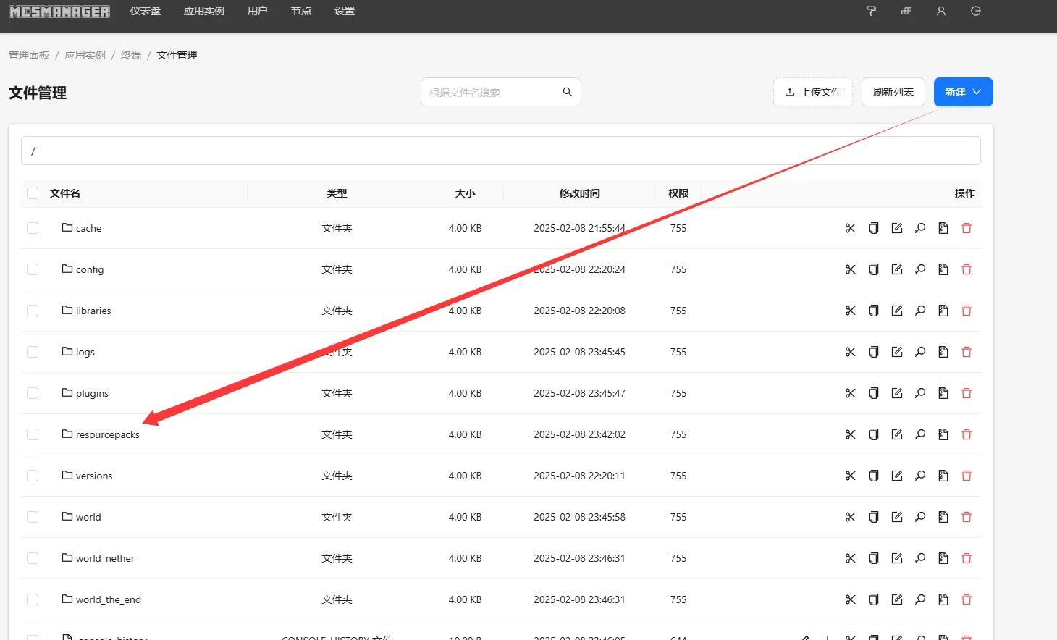Expand the 新建 dropdown button
The width and height of the screenshot is (1057, 640).
pos(963,92)
